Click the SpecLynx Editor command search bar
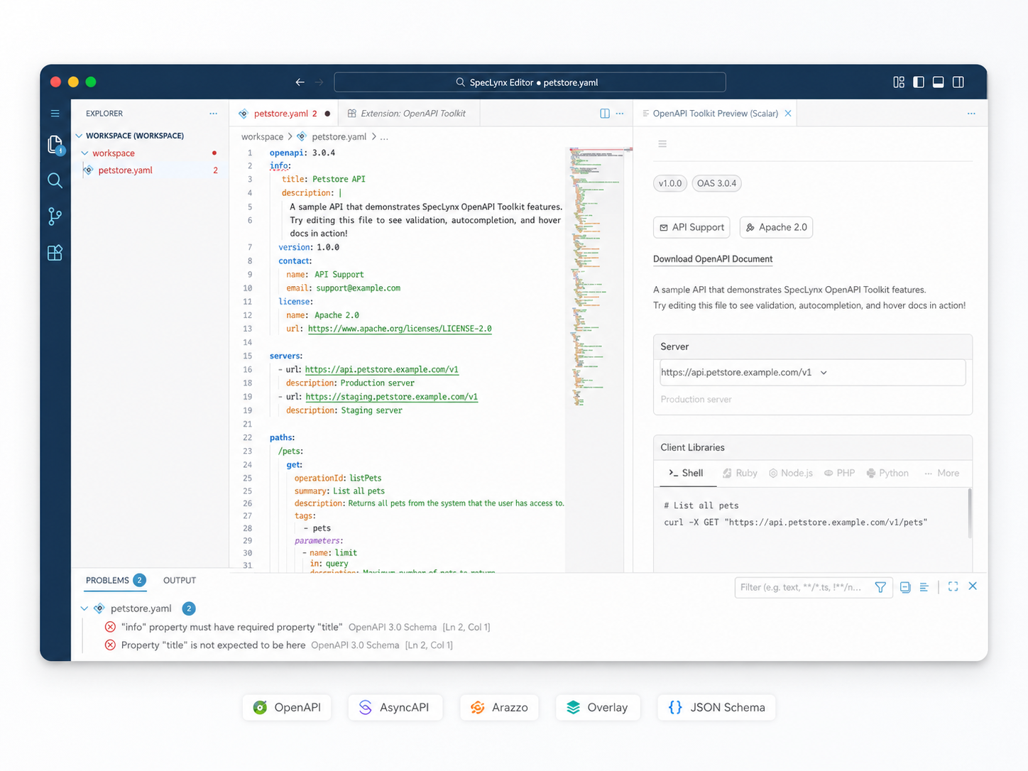Image resolution: width=1028 pixels, height=771 pixels. [x=530, y=82]
